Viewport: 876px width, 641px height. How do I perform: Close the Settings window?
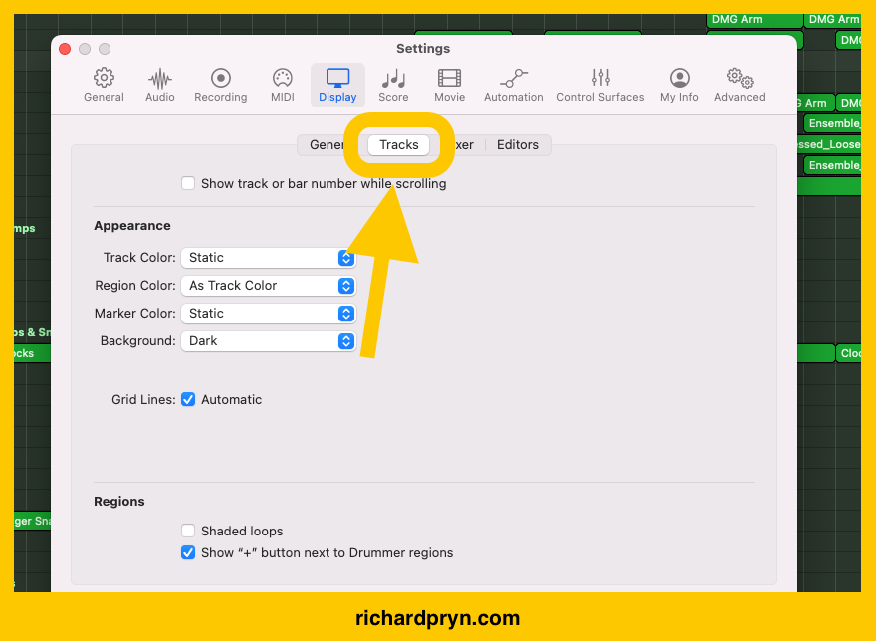click(65, 49)
